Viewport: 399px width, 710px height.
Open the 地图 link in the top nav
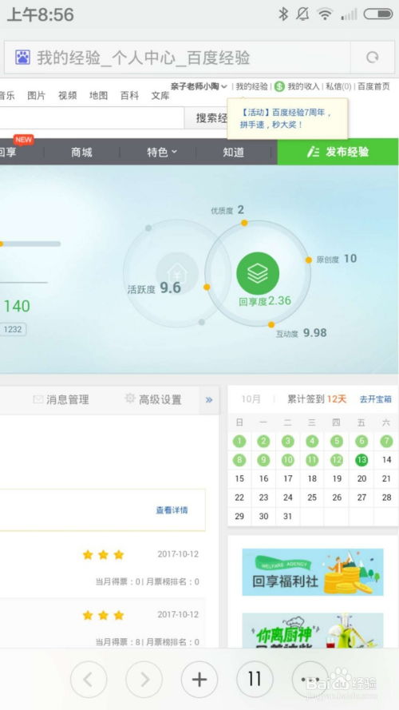point(98,96)
